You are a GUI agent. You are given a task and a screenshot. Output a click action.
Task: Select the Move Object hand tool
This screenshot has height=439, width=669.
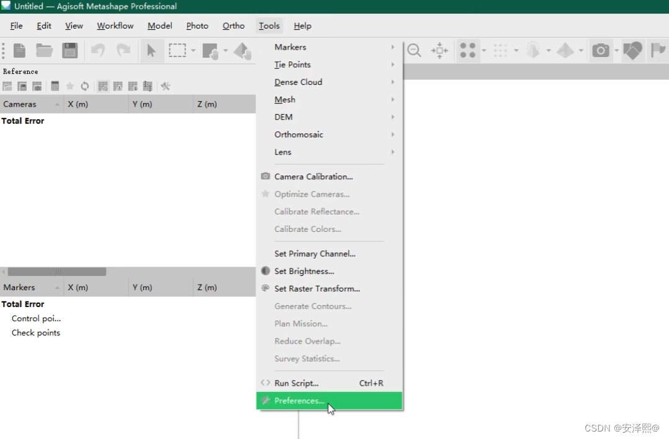[242, 51]
